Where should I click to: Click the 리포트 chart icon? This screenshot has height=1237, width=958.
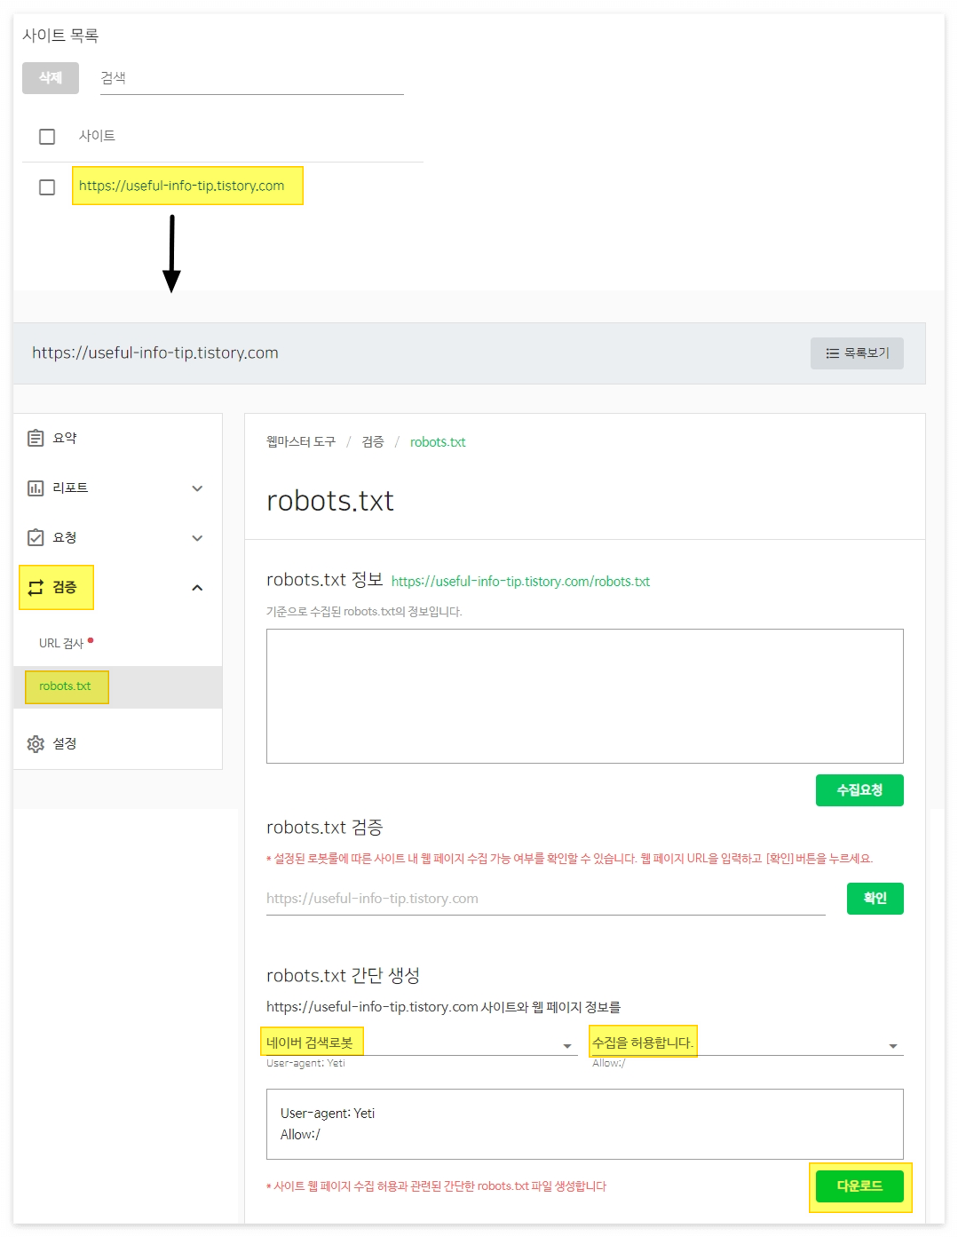36,488
